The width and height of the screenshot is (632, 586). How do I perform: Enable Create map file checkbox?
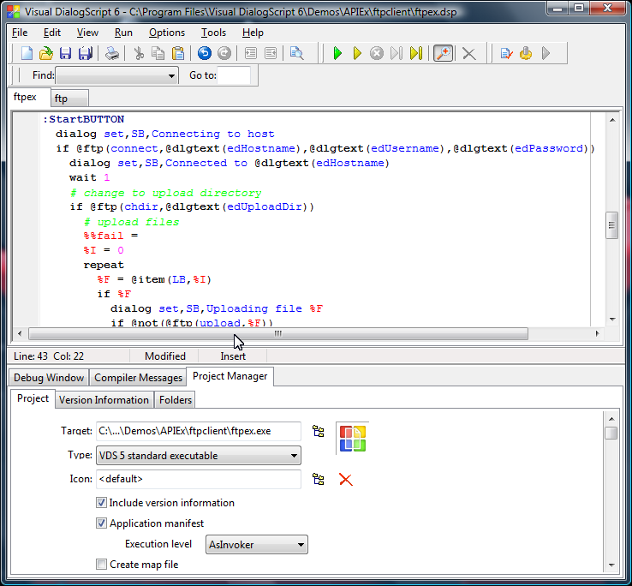102,565
